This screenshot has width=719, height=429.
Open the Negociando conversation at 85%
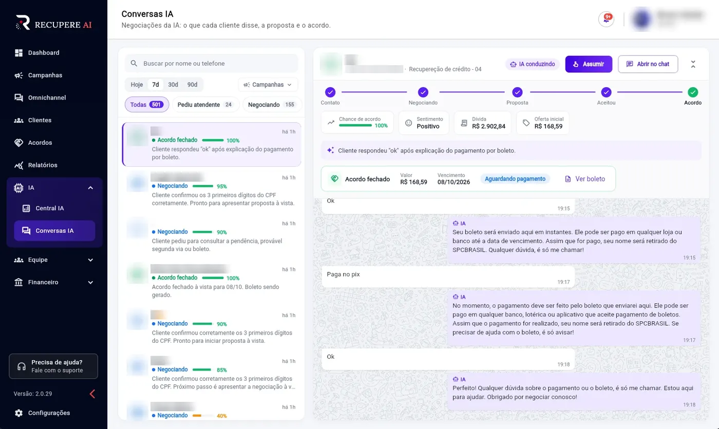212,375
